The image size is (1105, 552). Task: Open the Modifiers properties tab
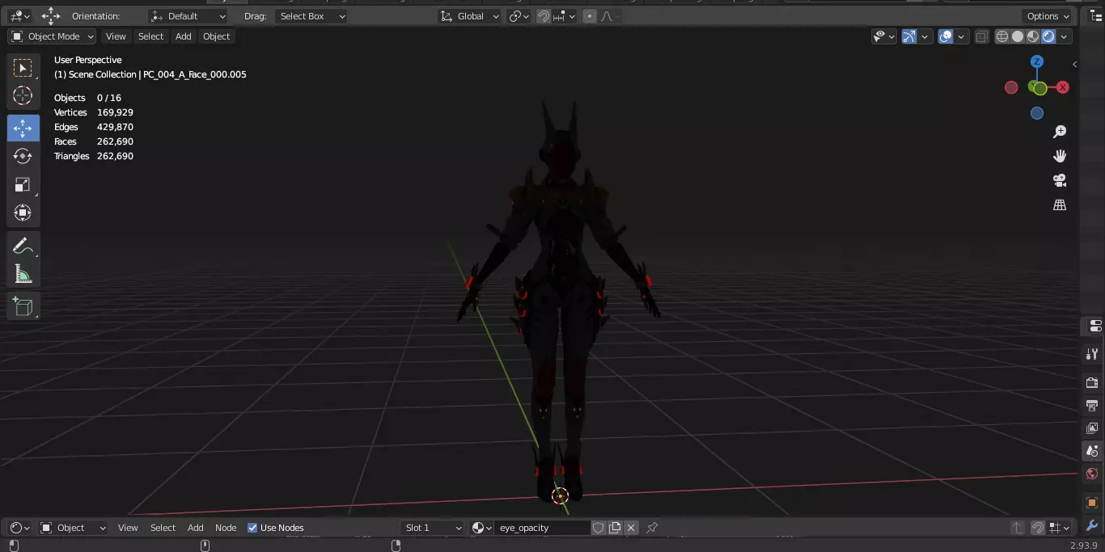[1092, 525]
